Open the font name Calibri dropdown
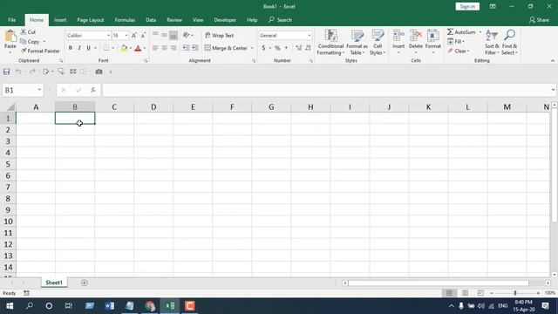Viewport: 558px width, 314px height. click(108, 36)
